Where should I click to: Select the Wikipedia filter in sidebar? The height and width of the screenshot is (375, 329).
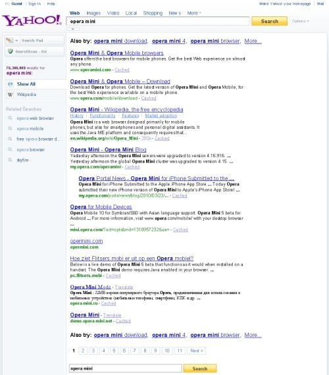(x=26, y=95)
